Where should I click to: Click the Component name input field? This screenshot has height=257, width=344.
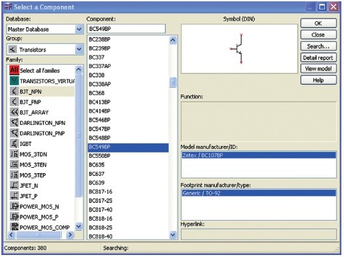(126, 29)
